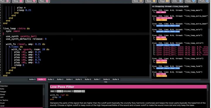211x108 pixels.
Task: Select the Buffer 9 tab
Action: tap(116, 79)
